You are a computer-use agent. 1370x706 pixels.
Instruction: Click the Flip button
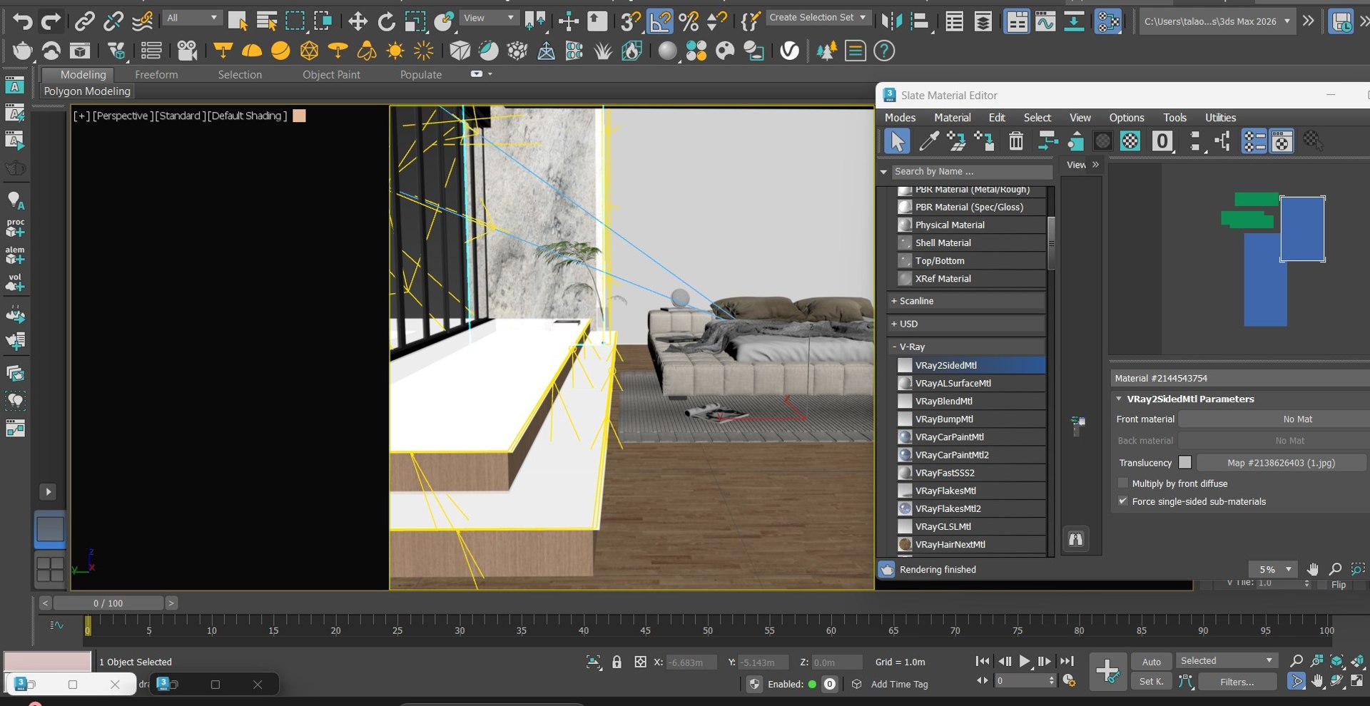coord(1339,585)
